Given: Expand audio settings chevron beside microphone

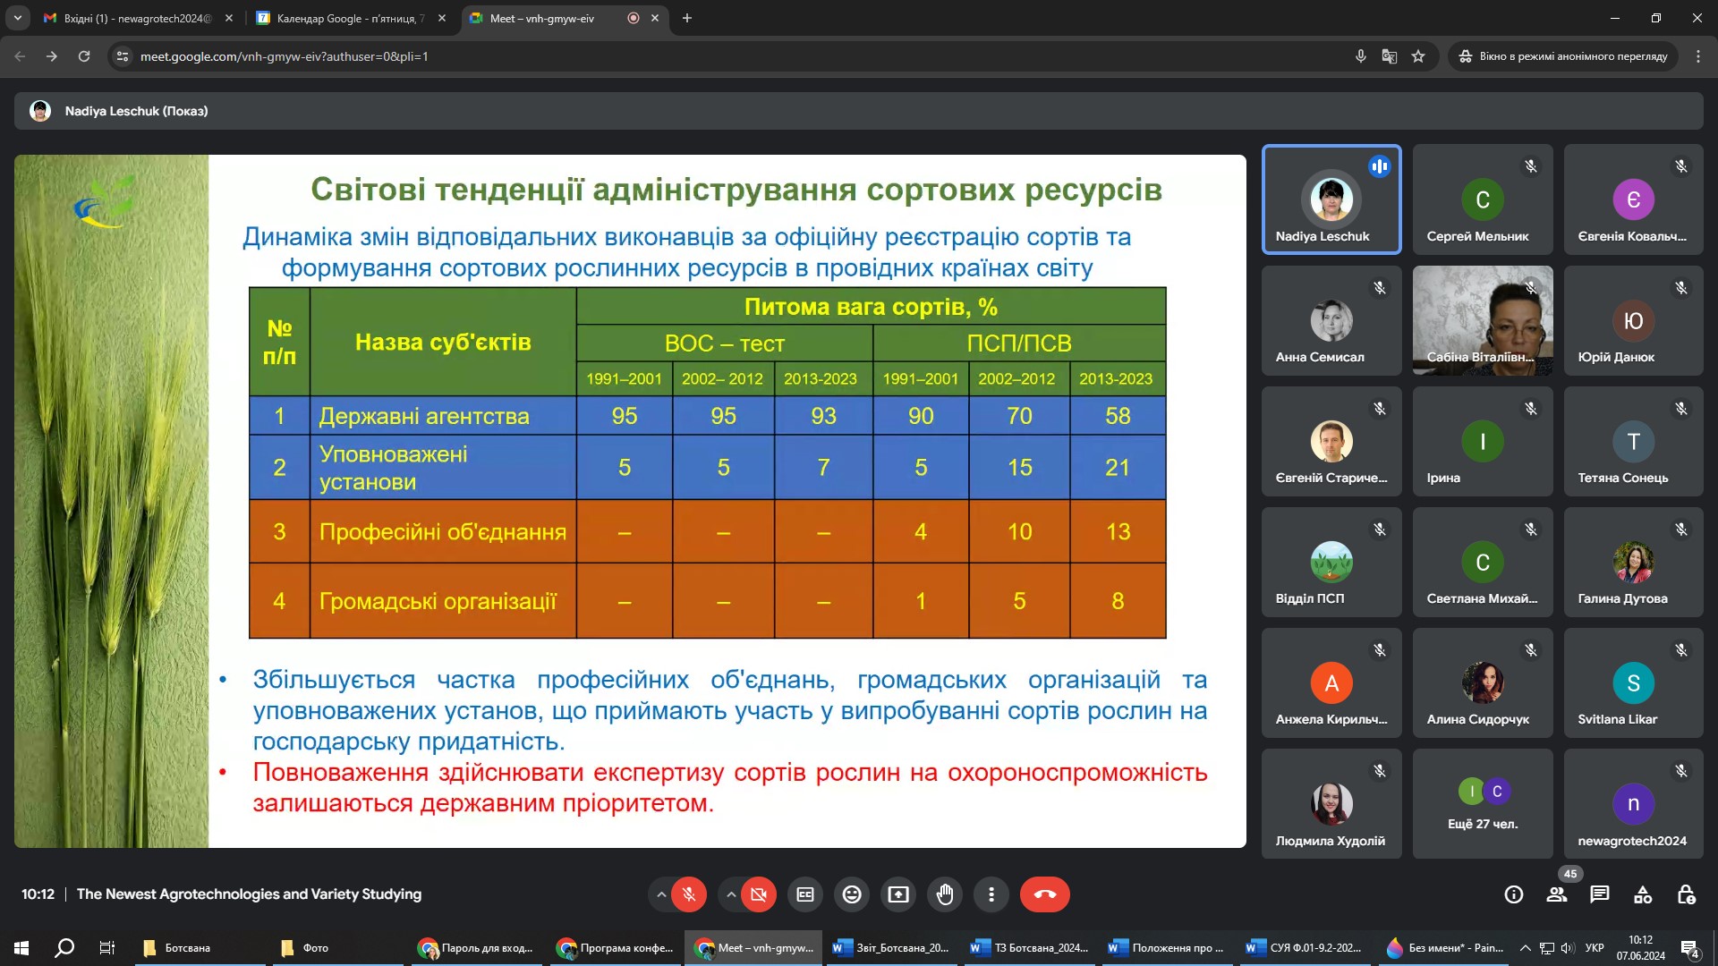Looking at the screenshot, I should pyautogui.click(x=661, y=894).
